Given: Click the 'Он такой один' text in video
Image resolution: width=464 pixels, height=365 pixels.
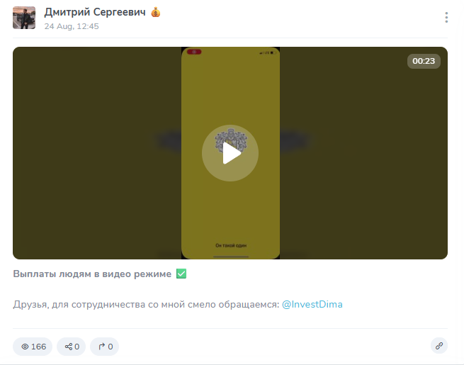Looking at the screenshot, I should 231,245.
